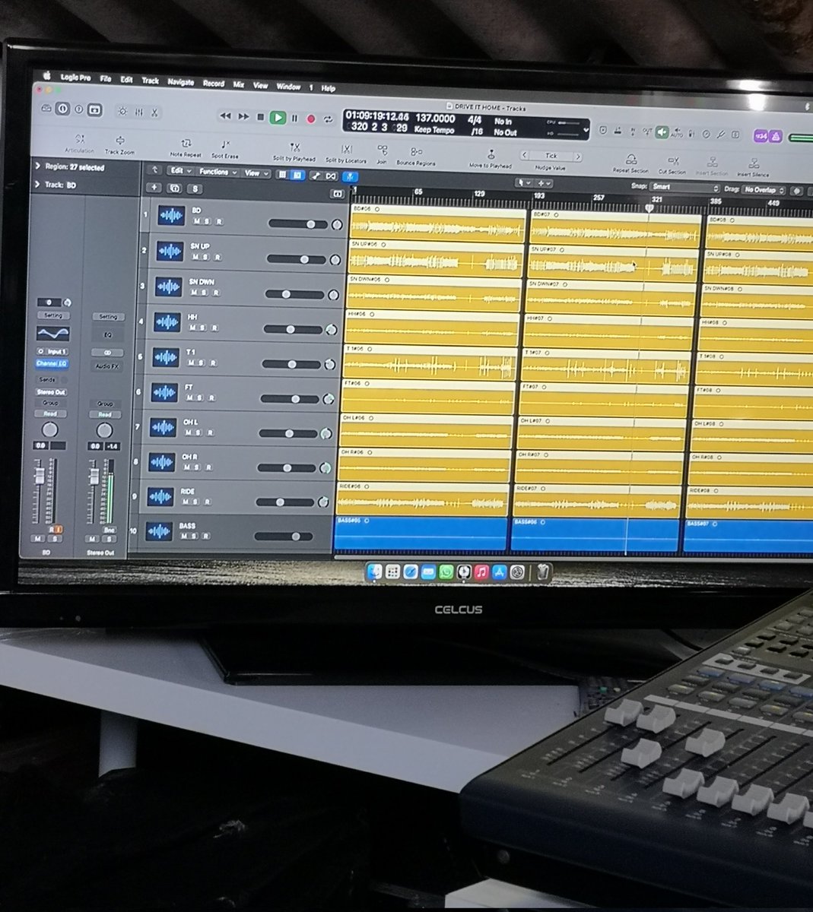813x912 pixels.
Task: Click the nudge right arrow beside Tick
Action: pyautogui.click(x=578, y=157)
